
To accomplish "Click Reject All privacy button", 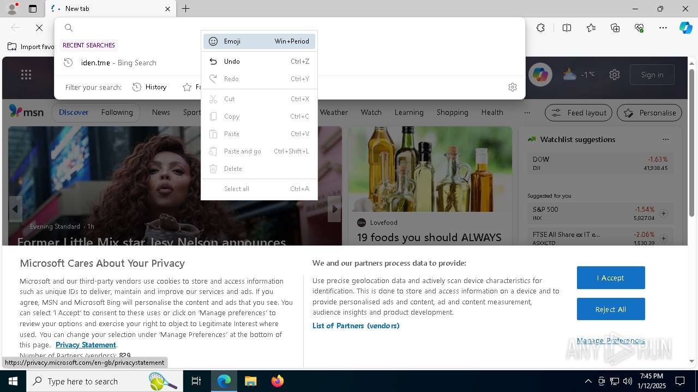I will point(611,309).
